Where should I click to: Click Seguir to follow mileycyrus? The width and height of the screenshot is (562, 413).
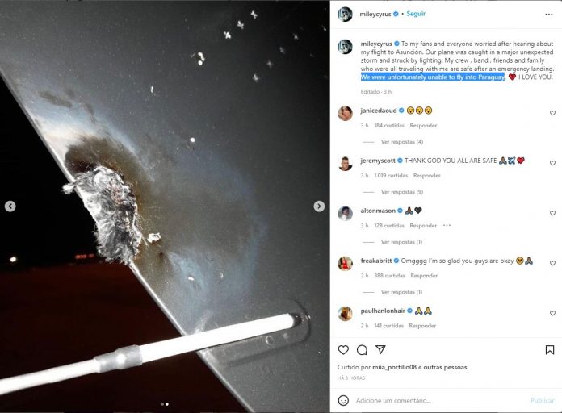416,14
